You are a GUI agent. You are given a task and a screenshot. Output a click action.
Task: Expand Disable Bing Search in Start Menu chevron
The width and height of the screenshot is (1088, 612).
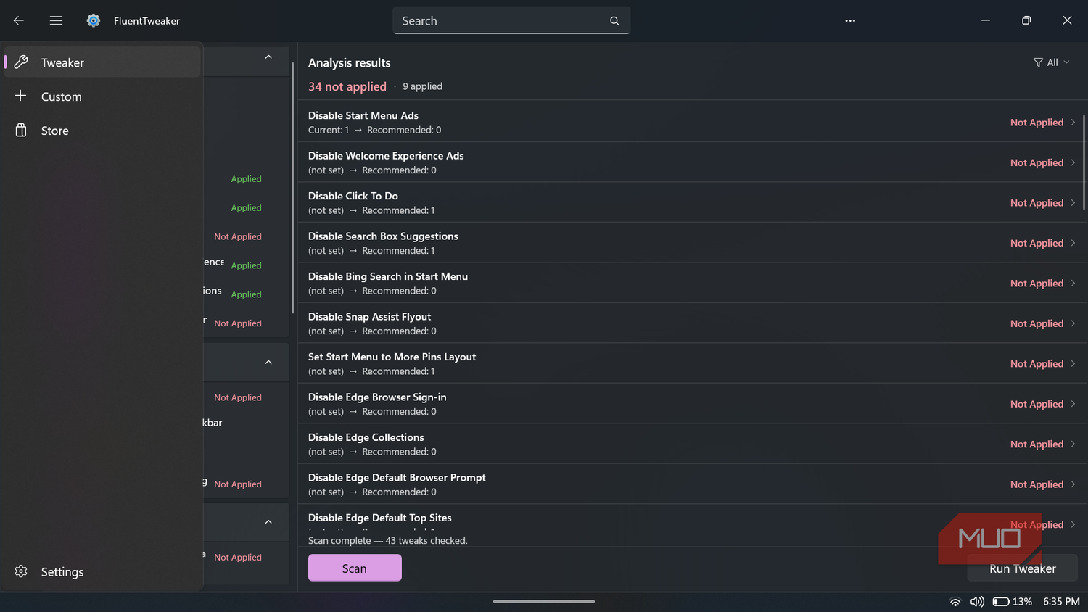click(1073, 283)
